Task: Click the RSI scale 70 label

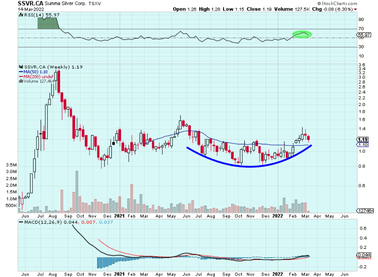Action: point(361,29)
